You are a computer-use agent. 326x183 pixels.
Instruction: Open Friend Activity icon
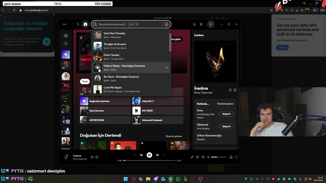point(201,24)
